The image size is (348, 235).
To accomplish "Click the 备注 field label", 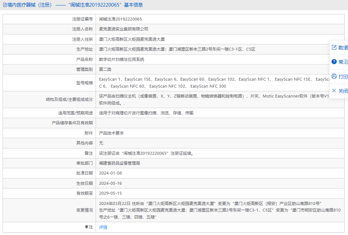I will (89, 153).
